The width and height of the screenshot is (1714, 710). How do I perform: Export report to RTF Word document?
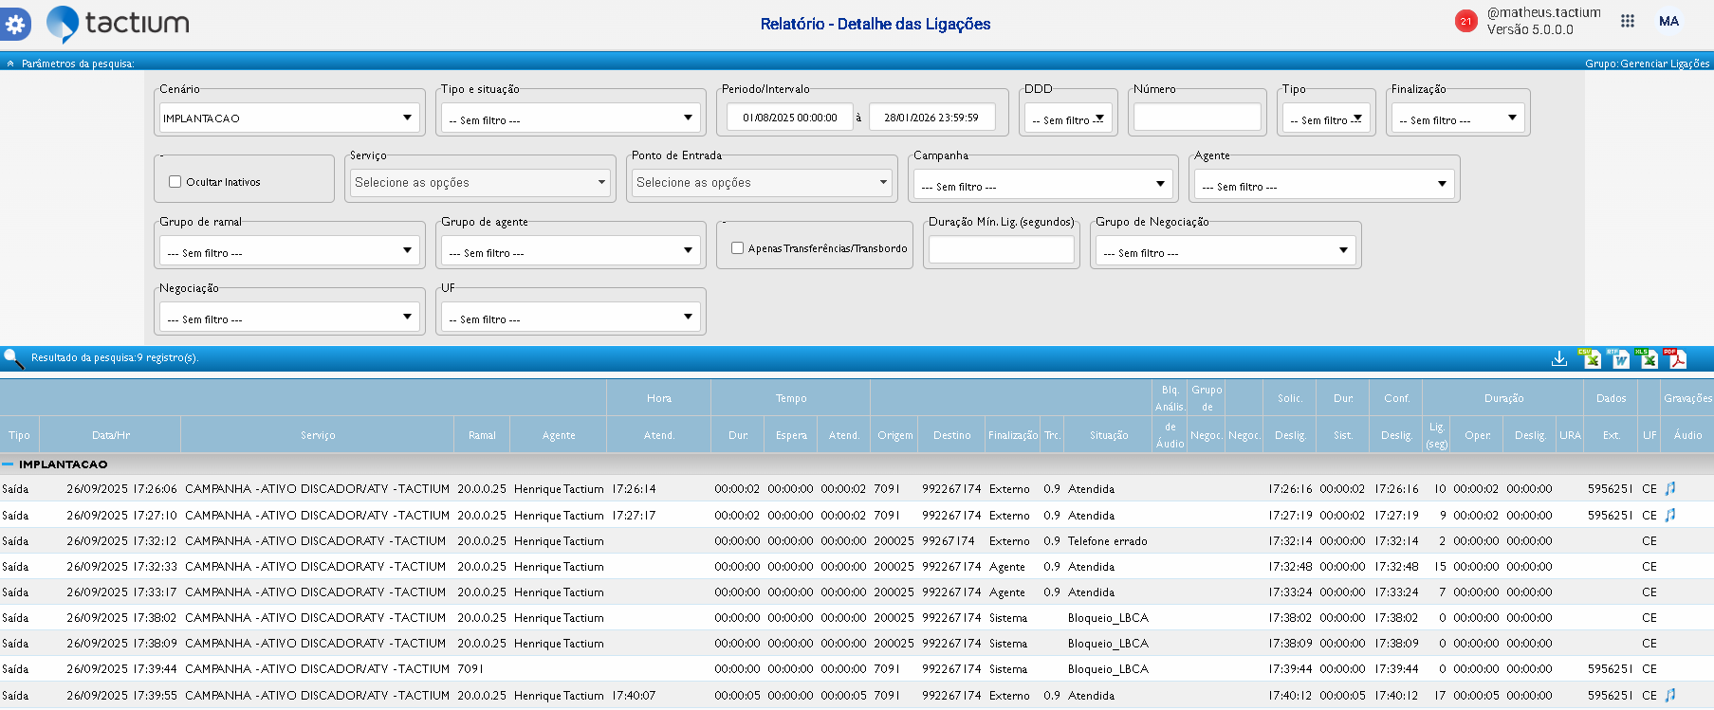click(x=1619, y=358)
